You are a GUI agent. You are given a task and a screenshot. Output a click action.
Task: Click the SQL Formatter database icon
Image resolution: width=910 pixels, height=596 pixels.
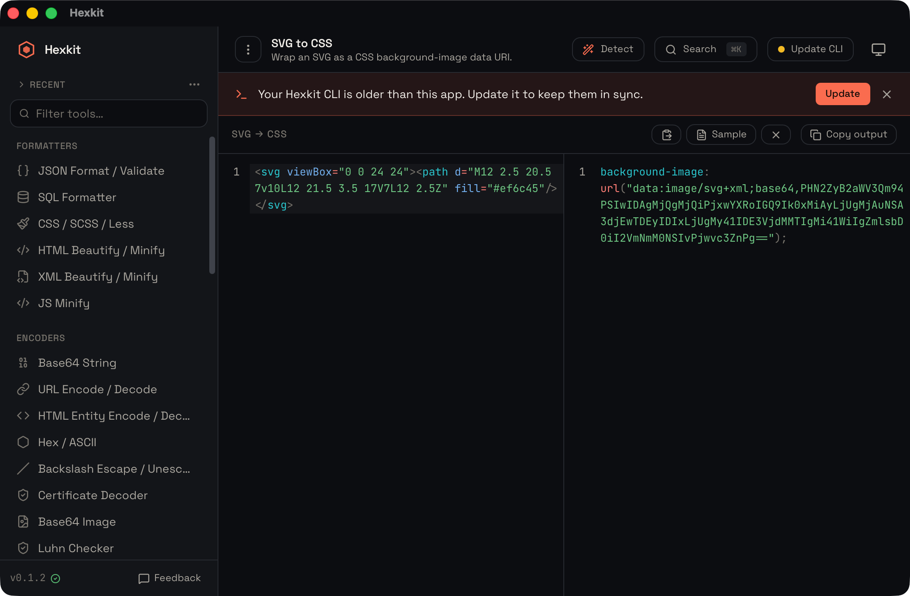23,197
